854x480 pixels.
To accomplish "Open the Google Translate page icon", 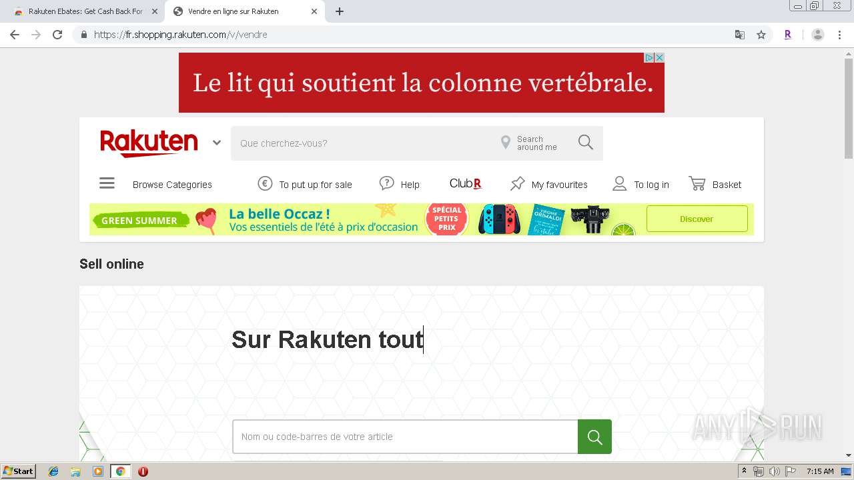I will (740, 35).
